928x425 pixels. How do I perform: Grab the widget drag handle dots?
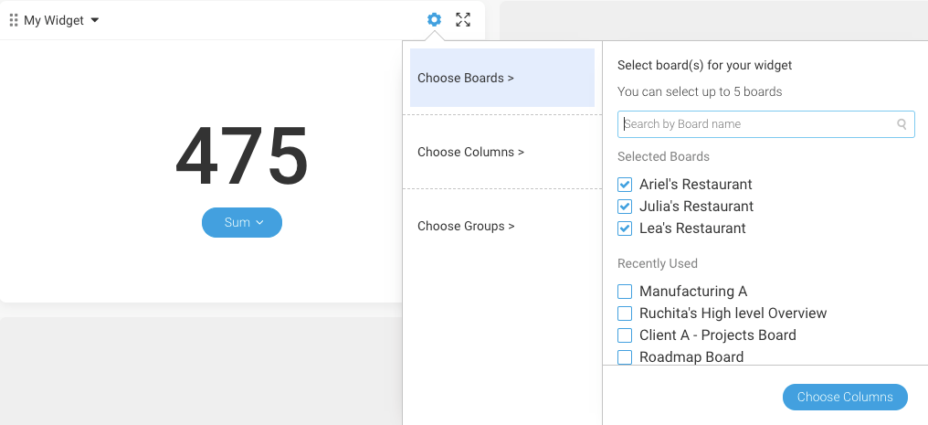[15, 20]
